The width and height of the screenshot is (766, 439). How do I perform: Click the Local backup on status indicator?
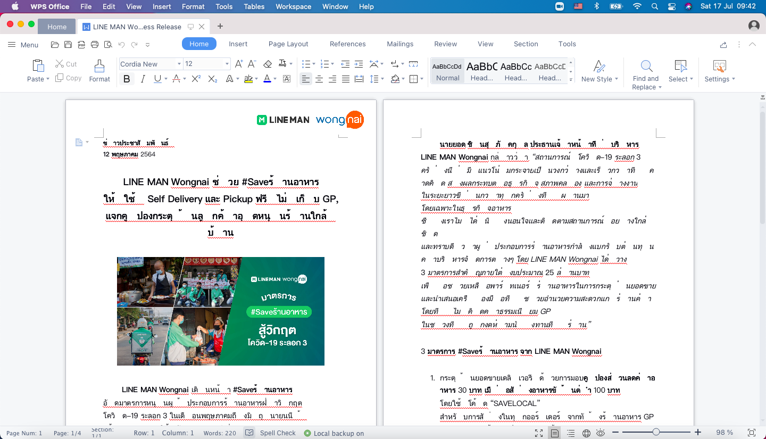[334, 433]
